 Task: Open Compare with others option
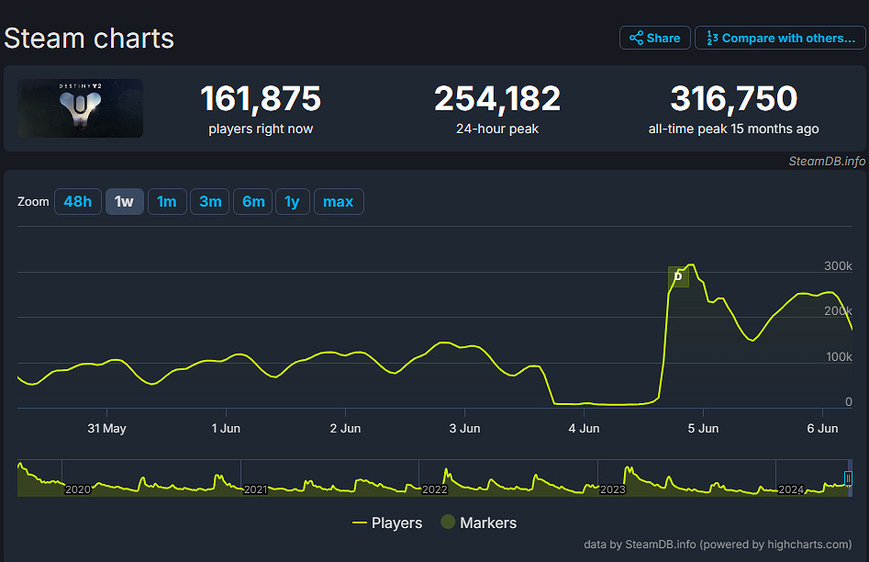[779, 38]
